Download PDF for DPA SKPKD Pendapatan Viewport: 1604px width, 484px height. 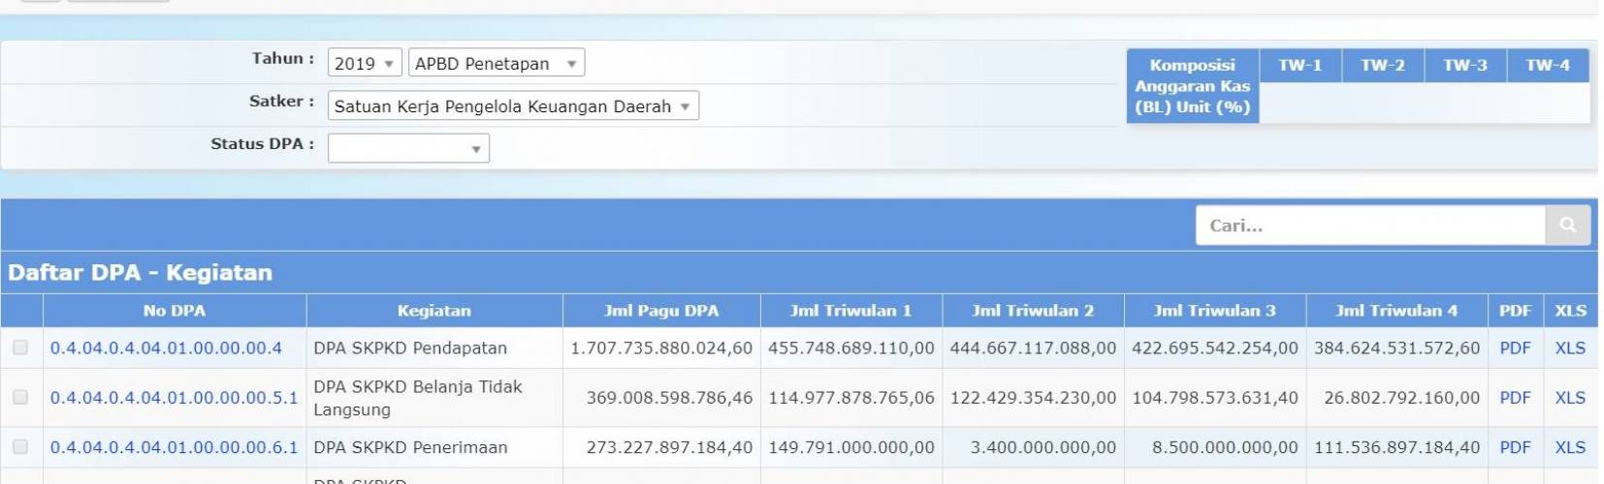(1515, 348)
